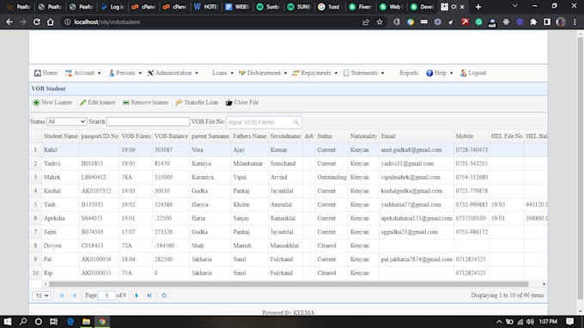Sort by VOB Balance column header
The image size is (584, 328).
pos(171,137)
